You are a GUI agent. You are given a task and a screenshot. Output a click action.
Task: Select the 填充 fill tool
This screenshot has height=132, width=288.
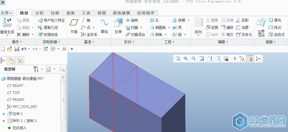click(x=275, y=21)
